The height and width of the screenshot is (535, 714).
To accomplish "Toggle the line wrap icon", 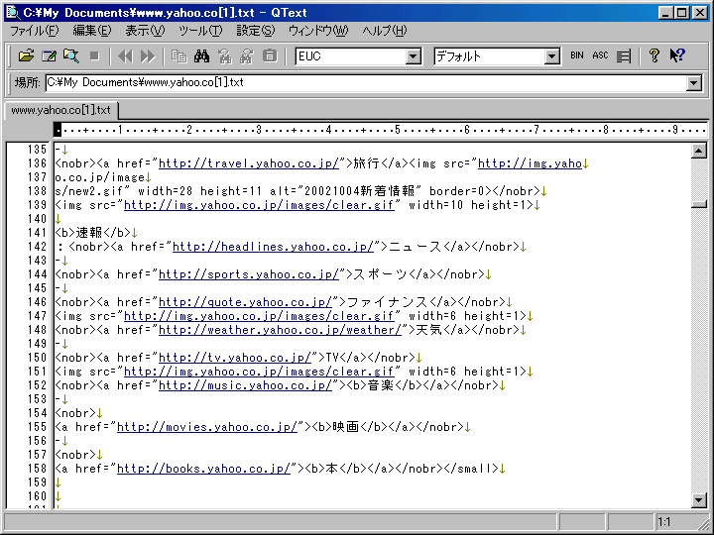I will click(x=624, y=55).
